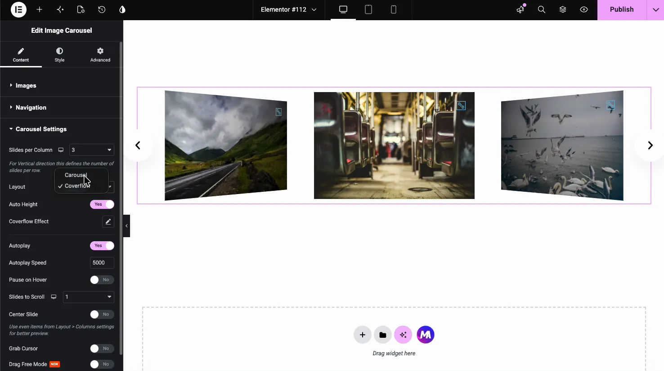
Task: Click the seagulls slide image
Action: pos(562,146)
